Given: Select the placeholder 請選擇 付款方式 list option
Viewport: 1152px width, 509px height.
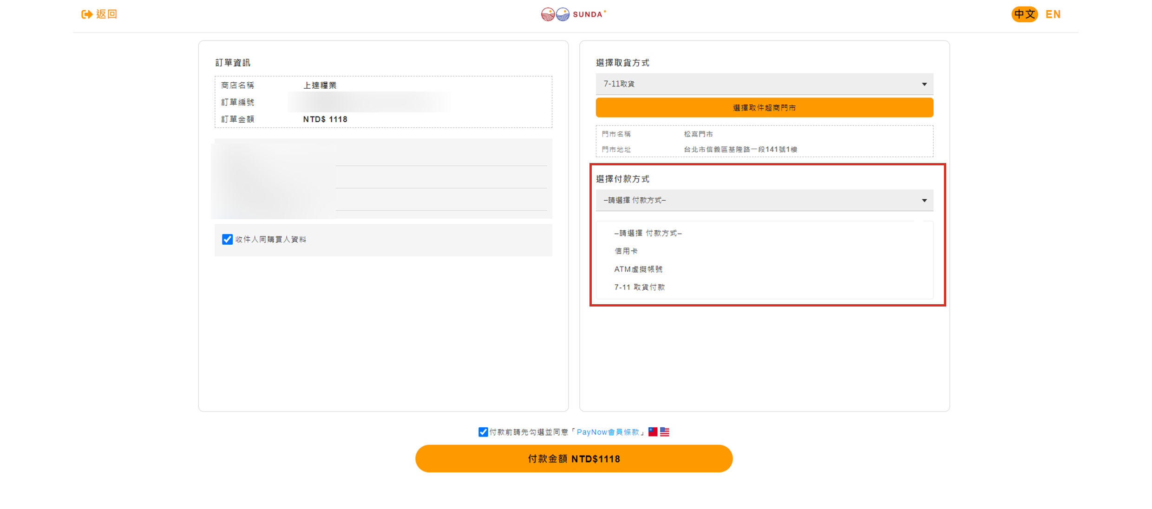Looking at the screenshot, I should (648, 233).
